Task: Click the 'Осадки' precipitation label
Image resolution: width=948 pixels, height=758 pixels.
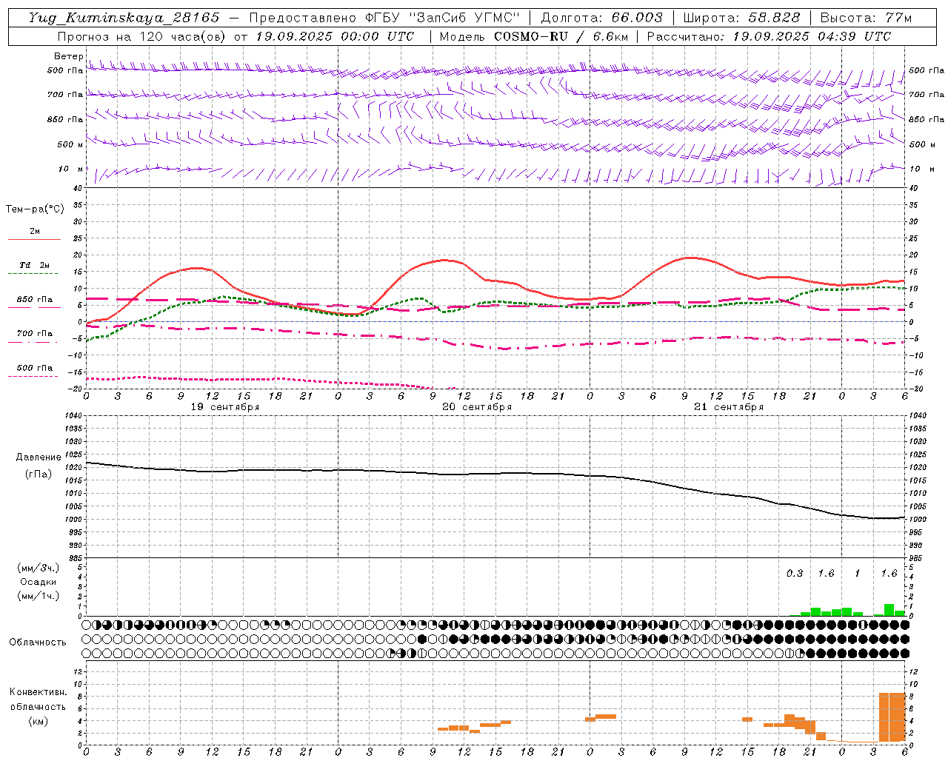Action: [39, 582]
